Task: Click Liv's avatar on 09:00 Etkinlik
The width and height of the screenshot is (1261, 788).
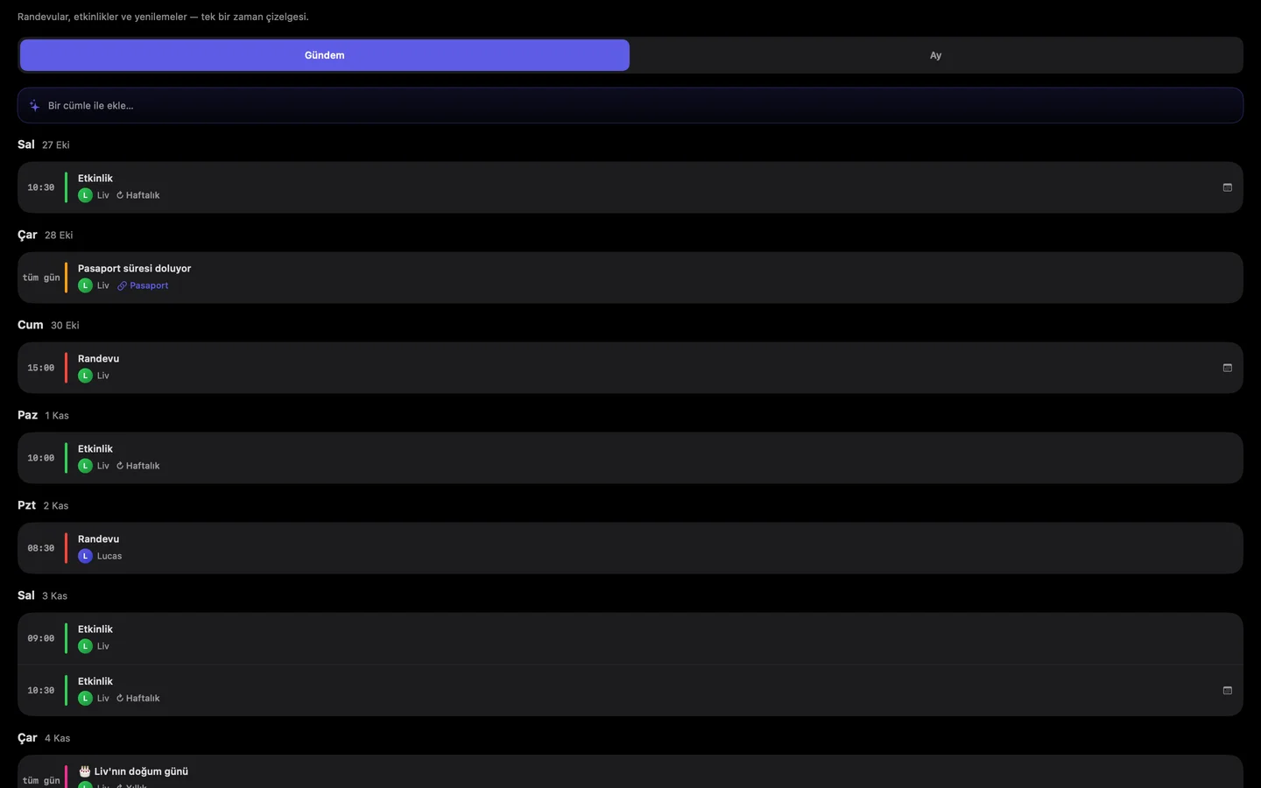Action: (85, 646)
